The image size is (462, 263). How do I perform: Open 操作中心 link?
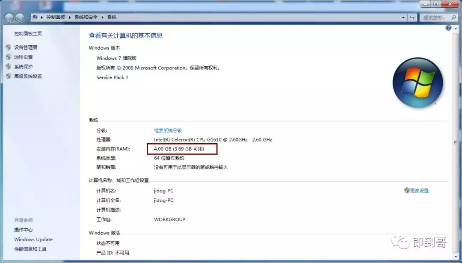(x=23, y=230)
